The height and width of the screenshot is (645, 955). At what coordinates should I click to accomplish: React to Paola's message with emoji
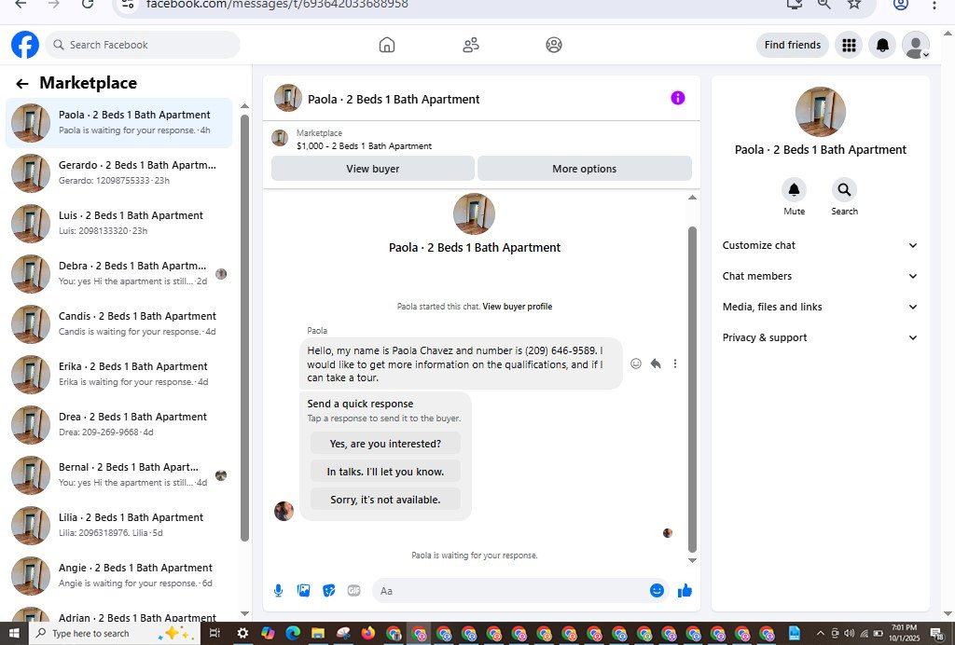636,364
